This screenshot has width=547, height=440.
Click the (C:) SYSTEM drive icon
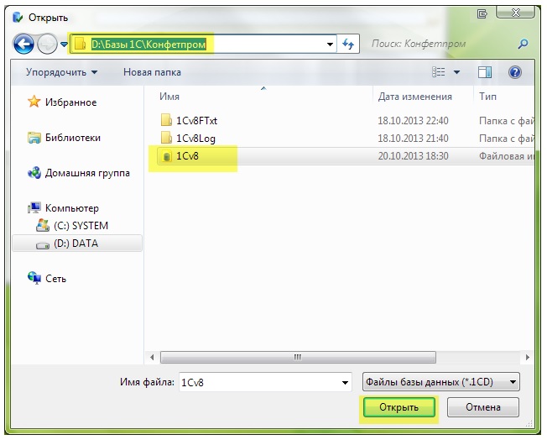(x=43, y=226)
